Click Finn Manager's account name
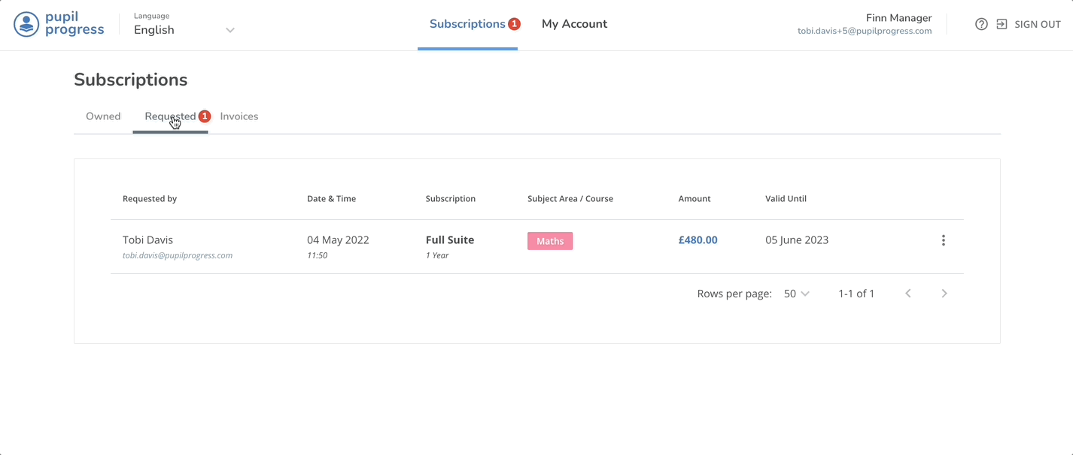The width and height of the screenshot is (1073, 455). (x=898, y=17)
